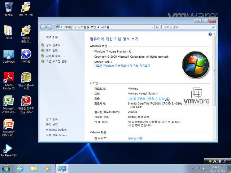231x173 pixels.
Task: Click the Windows 7 Home Premium K text
Action: click(x=112, y=52)
